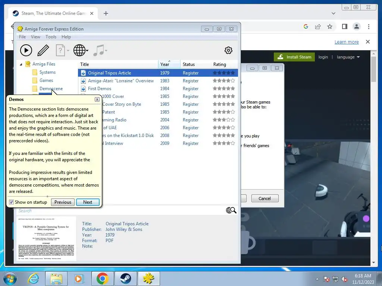Click the Play button in Amiga Forever toolbar
Screen dimensions: 382x286
[26, 50]
